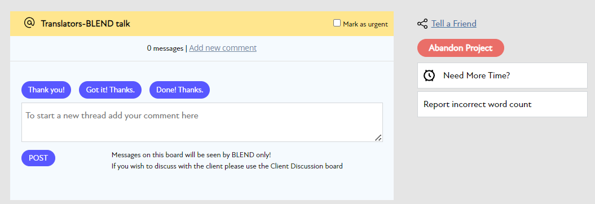595x204 pixels.
Task: Click the 'seen by BLEND only' notice
Action: 191,155
